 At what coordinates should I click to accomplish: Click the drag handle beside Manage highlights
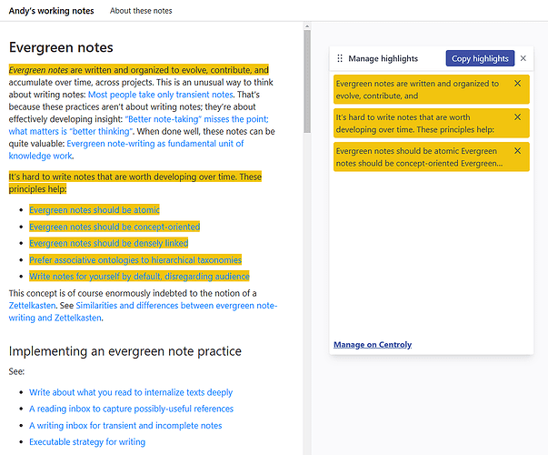(x=340, y=58)
